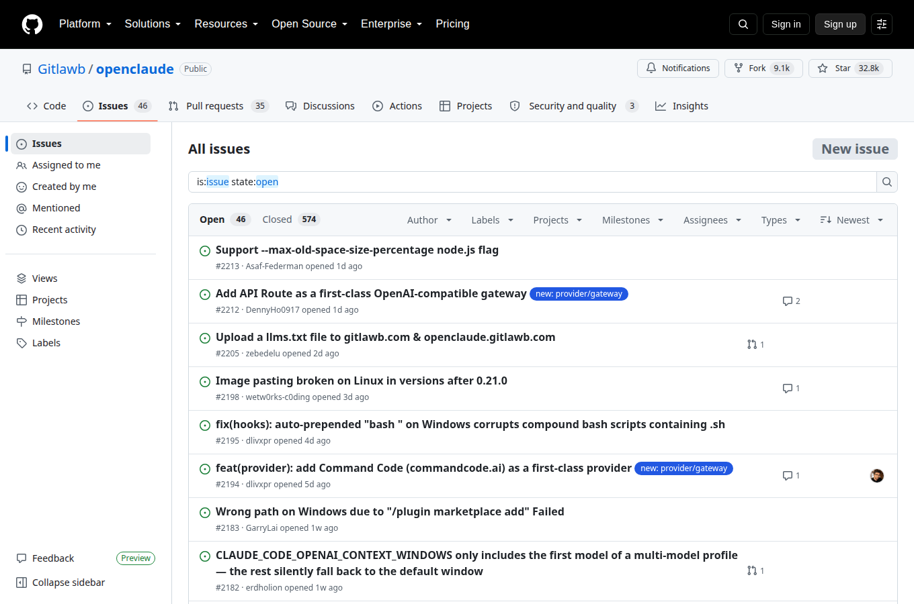Open the repository Projects tab
The height and width of the screenshot is (604, 914).
[x=466, y=106]
